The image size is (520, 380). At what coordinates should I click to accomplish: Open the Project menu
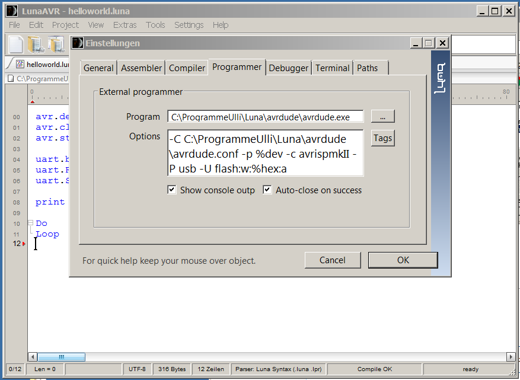pos(65,25)
